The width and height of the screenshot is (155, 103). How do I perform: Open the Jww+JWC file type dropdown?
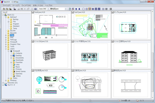(48, 9)
